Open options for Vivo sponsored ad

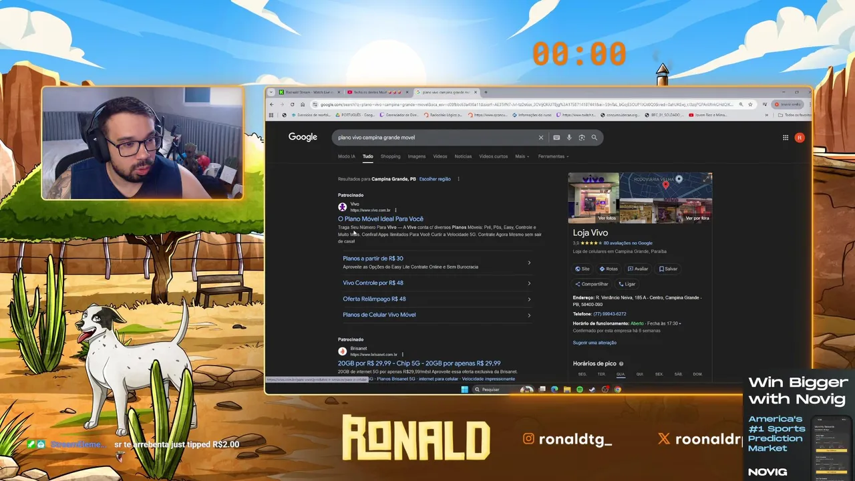point(395,210)
